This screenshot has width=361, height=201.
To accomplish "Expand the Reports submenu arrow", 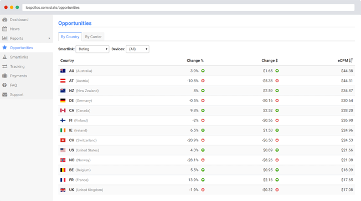I will [x=49, y=38].
